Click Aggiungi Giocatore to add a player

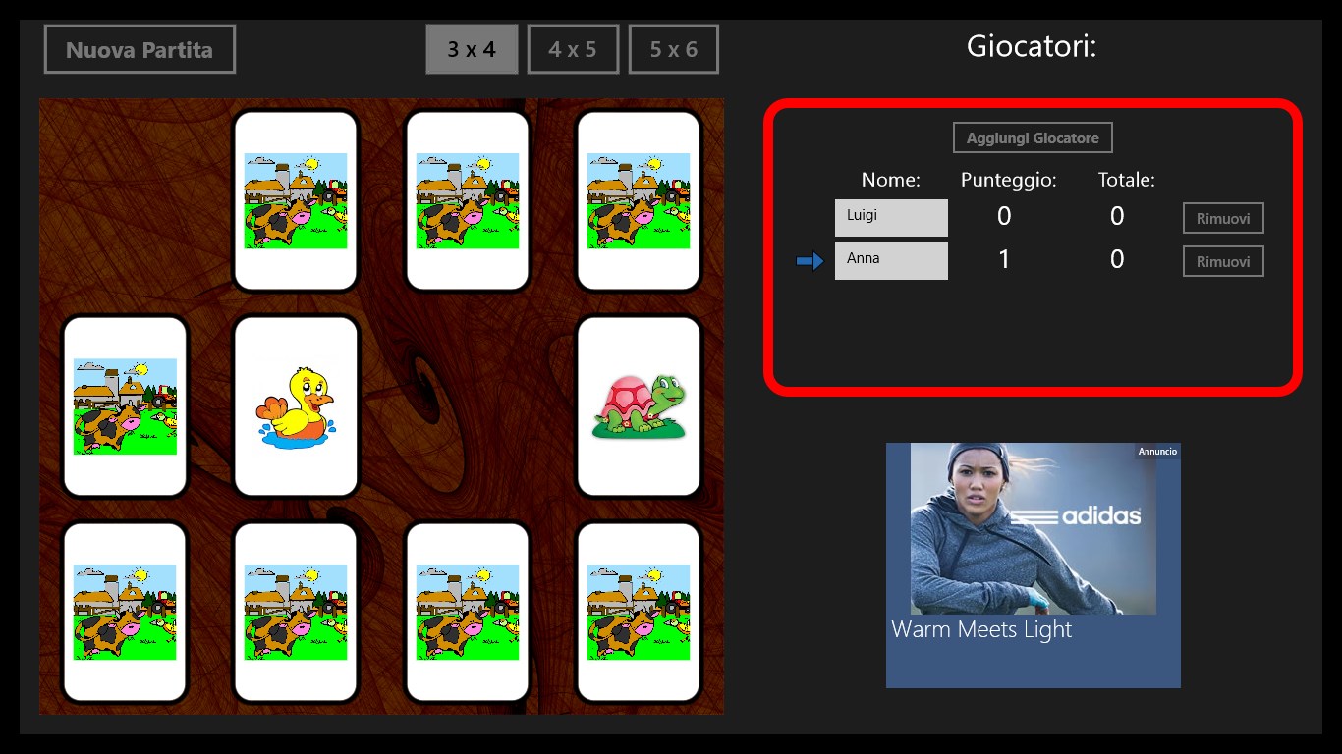point(1033,137)
